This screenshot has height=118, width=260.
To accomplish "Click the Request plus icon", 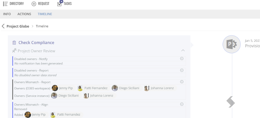I will point(34,4).
